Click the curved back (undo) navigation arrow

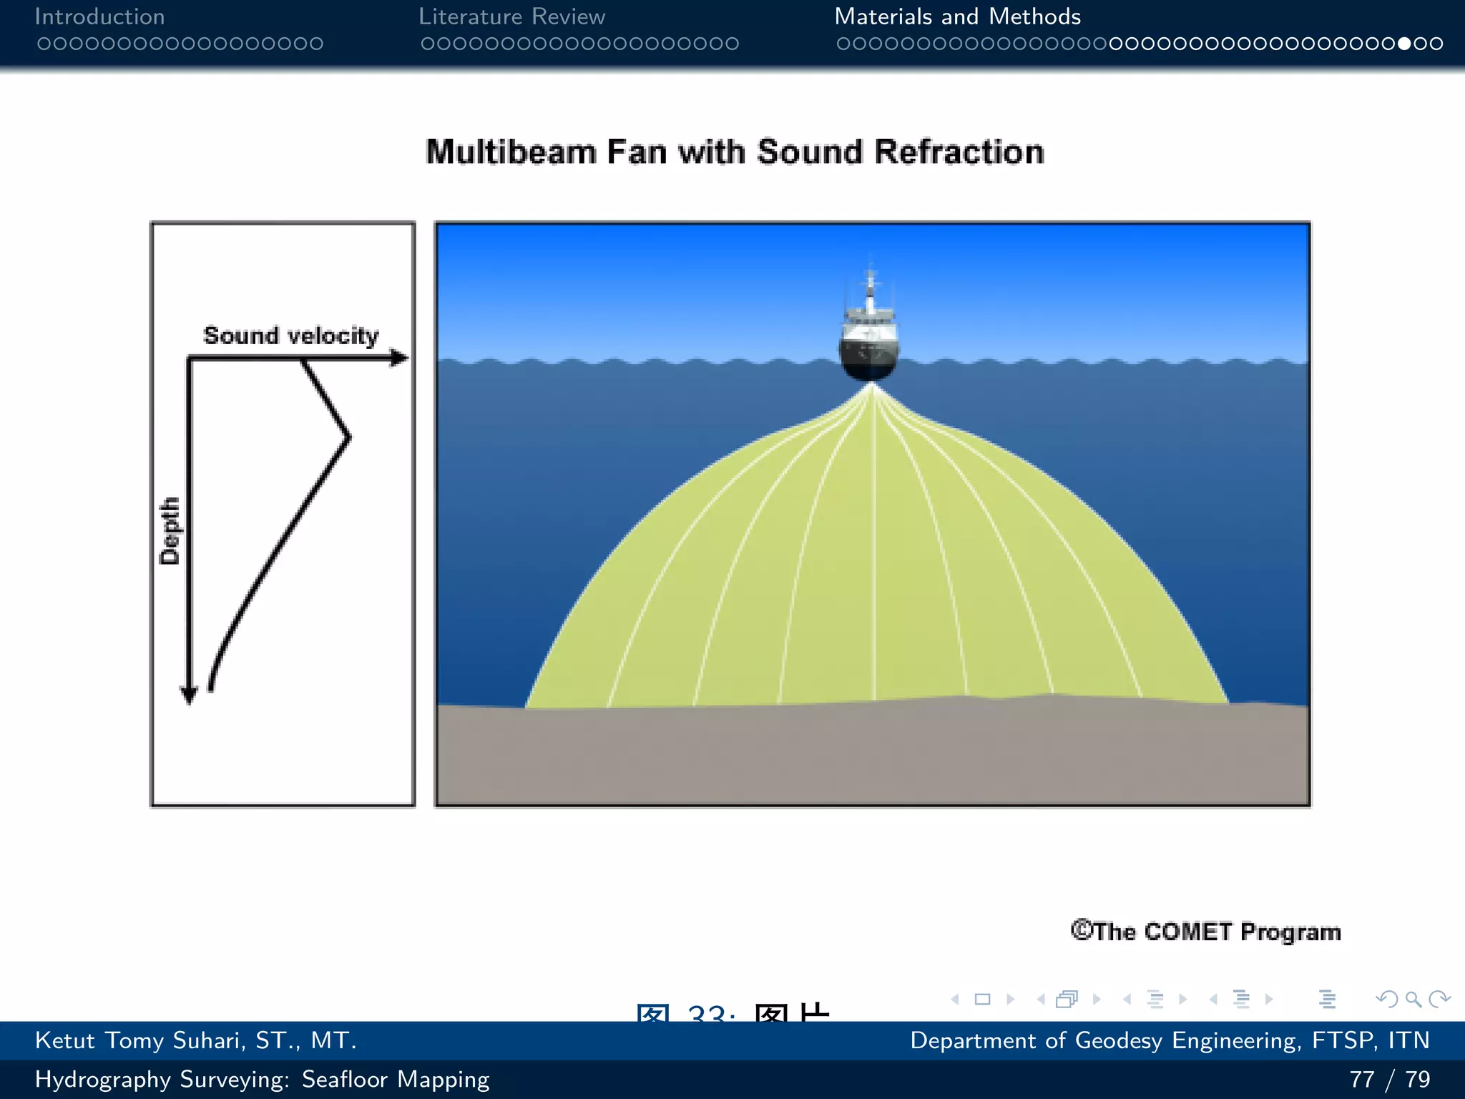[1387, 1000]
